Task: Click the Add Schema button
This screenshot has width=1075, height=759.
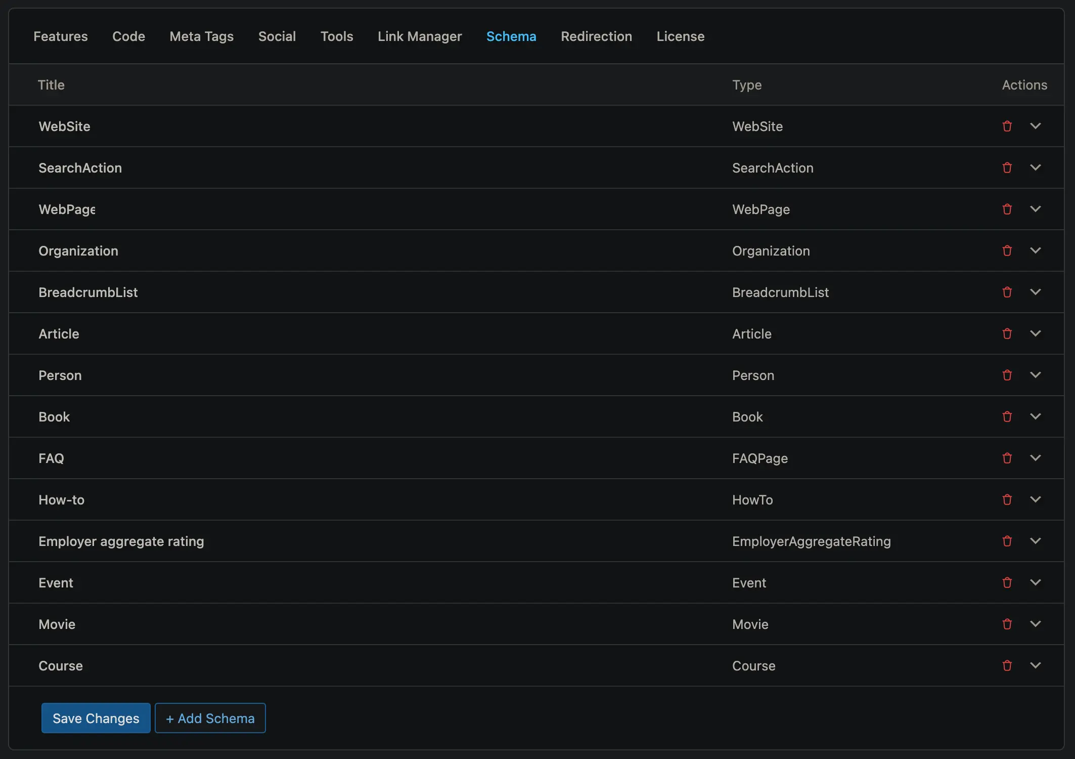Action: coord(210,718)
